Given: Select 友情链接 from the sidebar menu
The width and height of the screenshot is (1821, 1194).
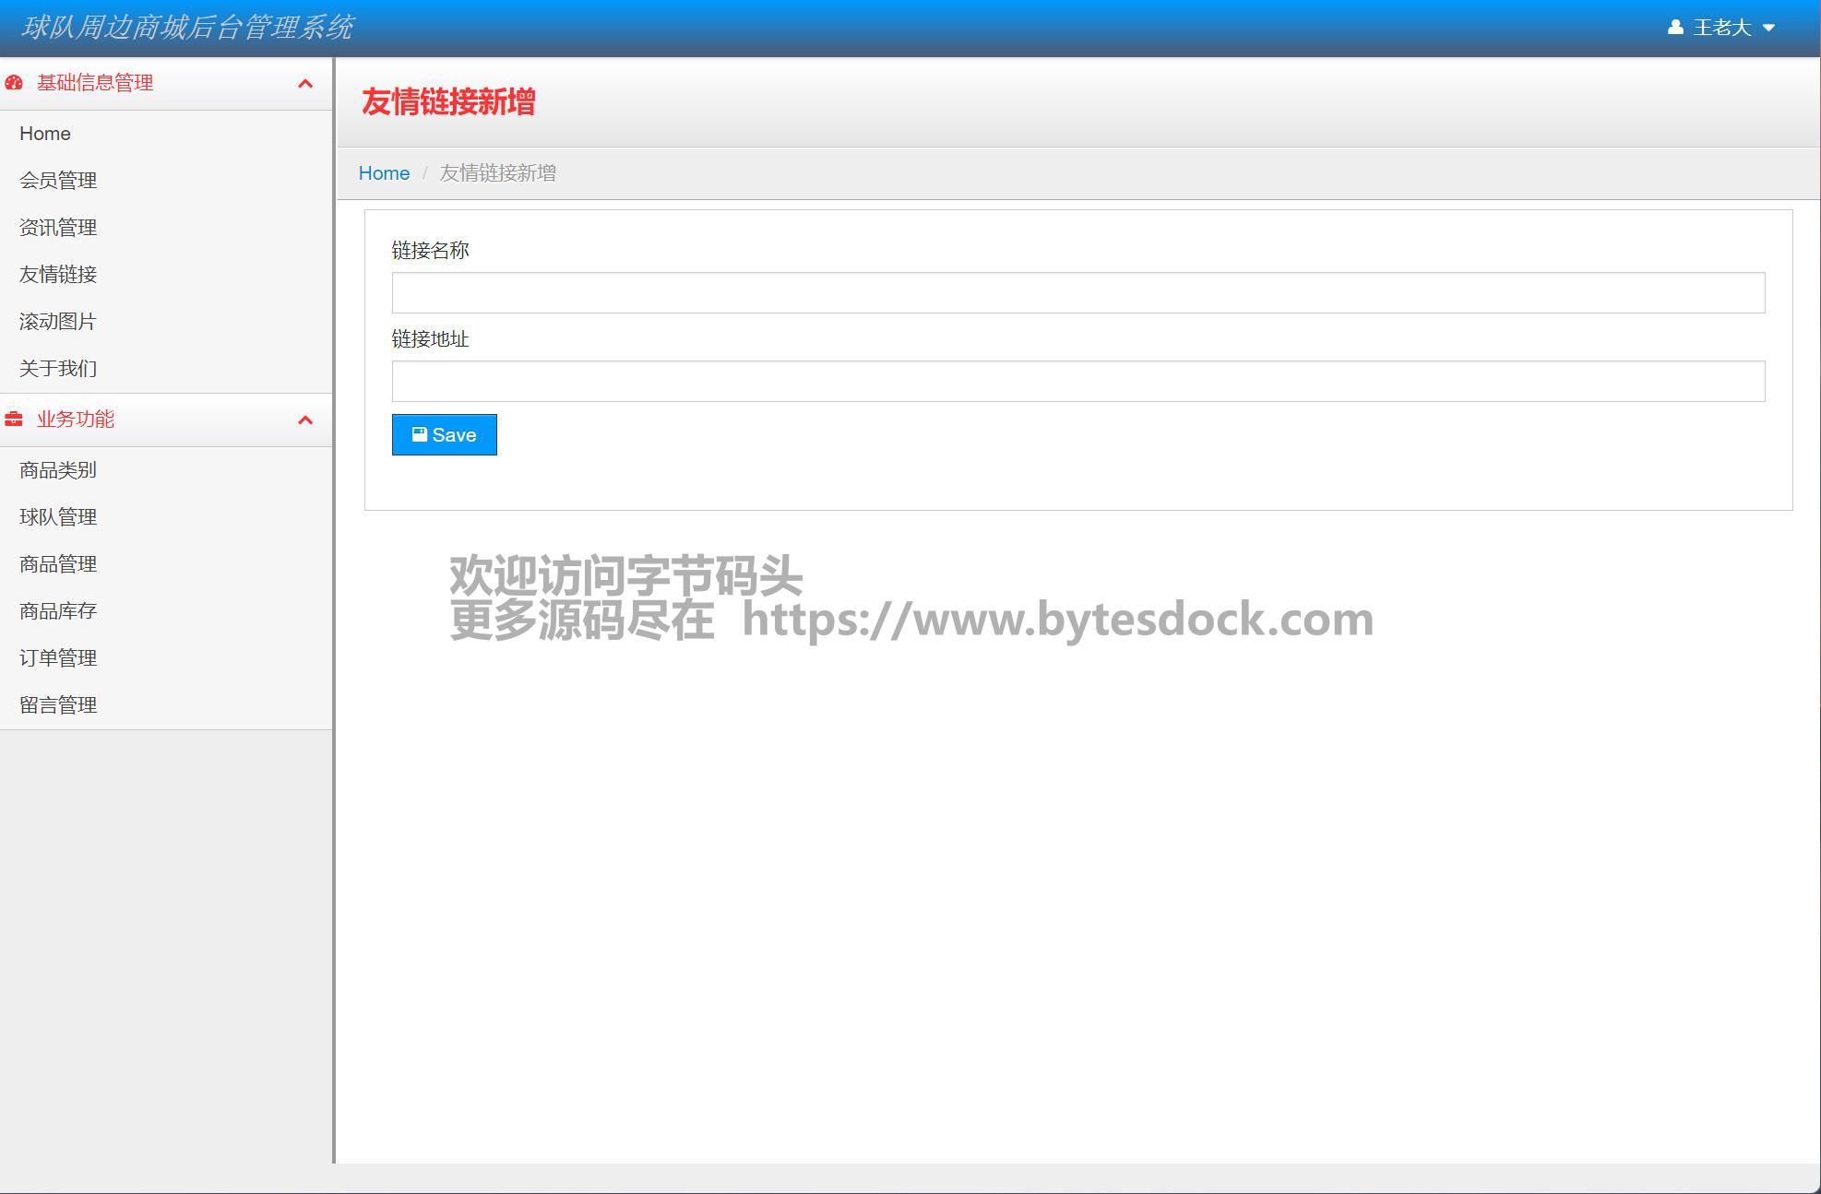Looking at the screenshot, I should (58, 275).
